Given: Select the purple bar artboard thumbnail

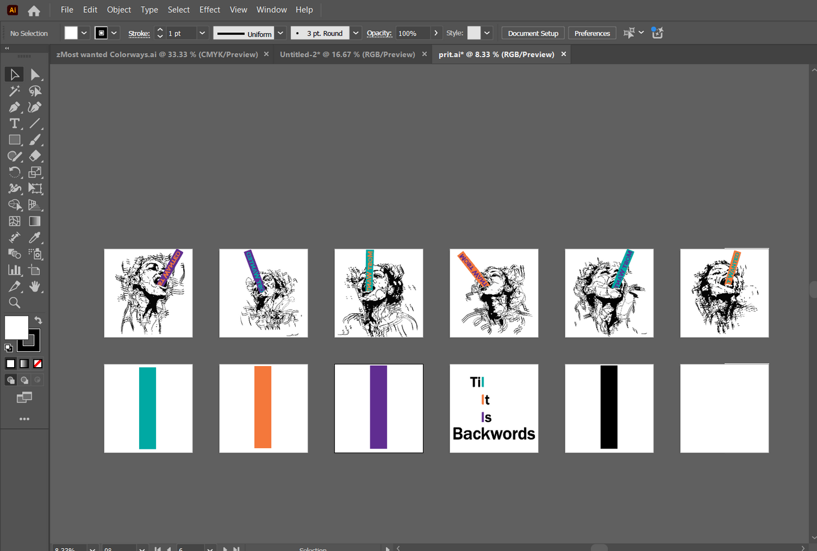Looking at the screenshot, I should coord(378,408).
